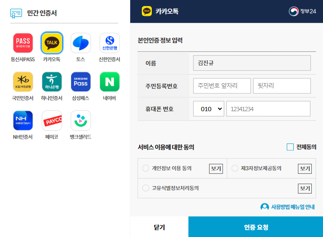Select the 뱅크샐러드 icon
Screen dimensions: 323x237
tap(81, 121)
